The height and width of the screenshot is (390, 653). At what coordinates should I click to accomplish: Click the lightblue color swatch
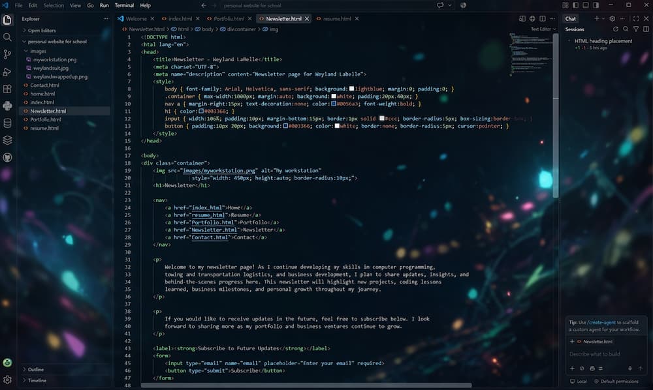[x=351, y=89]
